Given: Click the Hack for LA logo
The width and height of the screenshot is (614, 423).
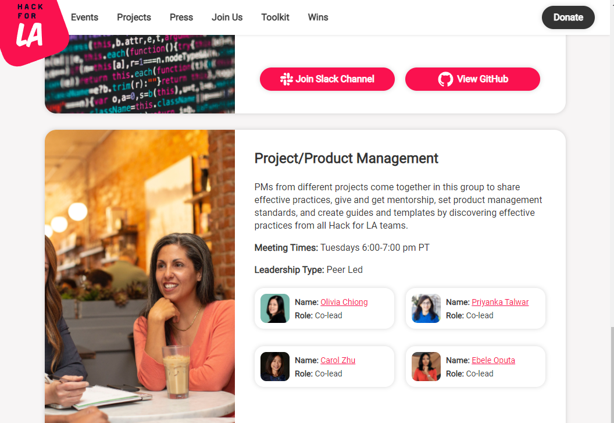Looking at the screenshot, I should (x=33, y=31).
